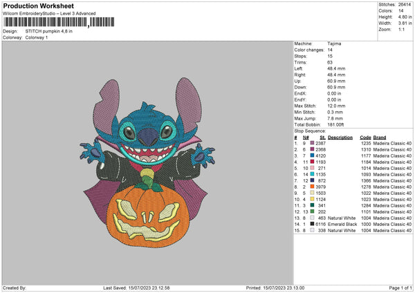Click 'Emerald Black' description in row 14
Image resolution: width=415 pixels, height=293 pixels.
point(342,224)
